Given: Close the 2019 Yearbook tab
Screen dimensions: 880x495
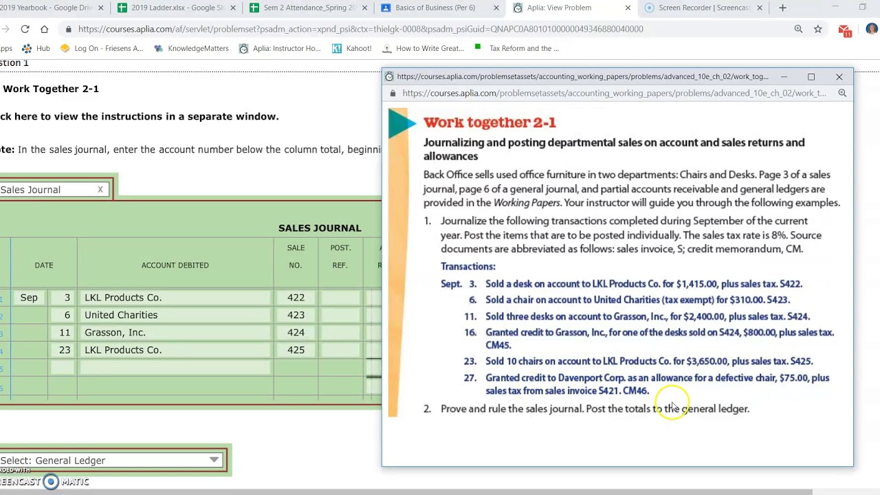Looking at the screenshot, I should (x=100, y=8).
